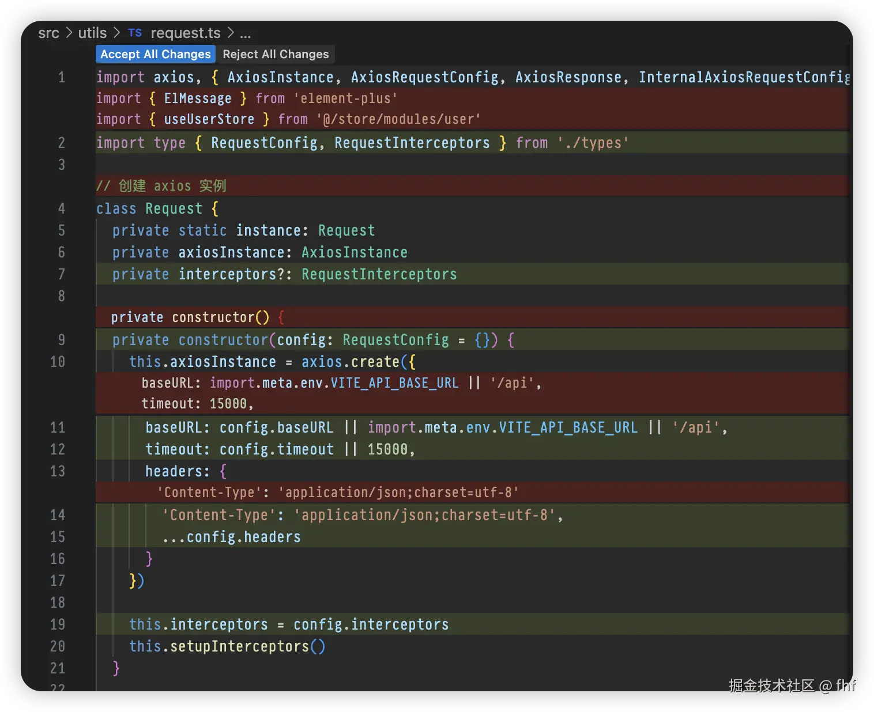This screenshot has height=712, width=874.
Task: Click the axios.create call on line 10
Action: 351,362
